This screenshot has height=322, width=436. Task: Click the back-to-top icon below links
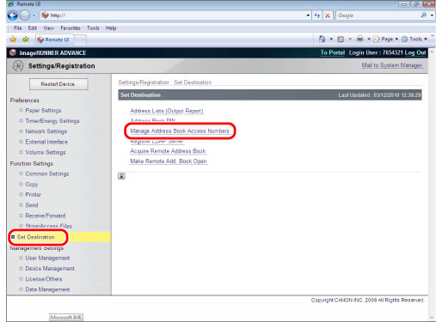121,176
